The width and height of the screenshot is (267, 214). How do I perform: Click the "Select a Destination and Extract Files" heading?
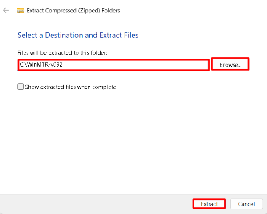(x=78, y=35)
